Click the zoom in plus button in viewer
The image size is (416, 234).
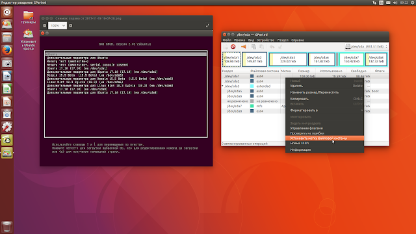[x=71, y=26]
